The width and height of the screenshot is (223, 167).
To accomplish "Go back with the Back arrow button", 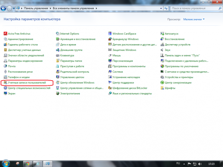I will (x=3, y=9).
